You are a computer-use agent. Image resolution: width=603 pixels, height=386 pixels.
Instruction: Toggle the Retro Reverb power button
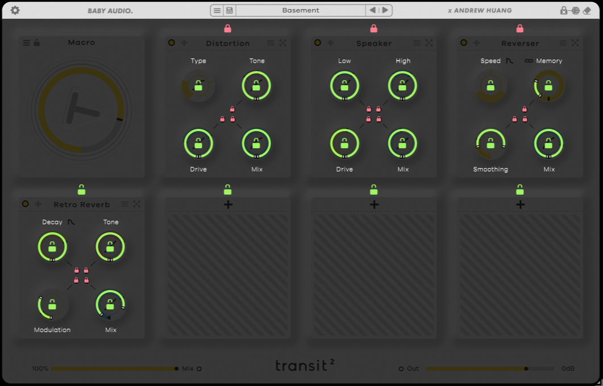[26, 204]
